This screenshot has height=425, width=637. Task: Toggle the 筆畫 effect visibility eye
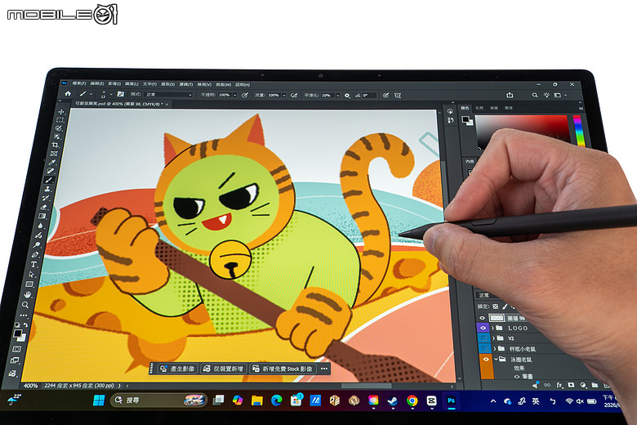[516, 377]
